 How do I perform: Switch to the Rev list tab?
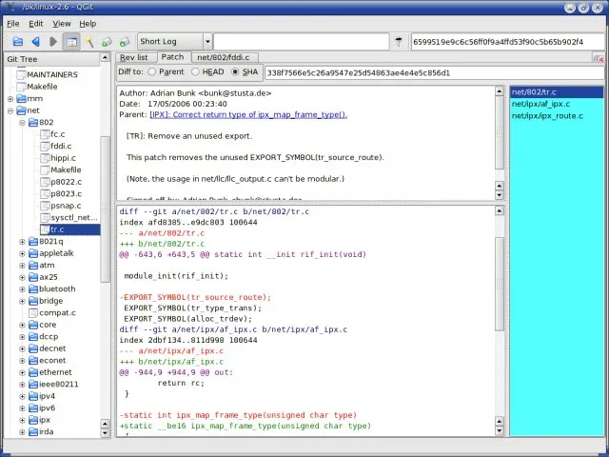[133, 58]
